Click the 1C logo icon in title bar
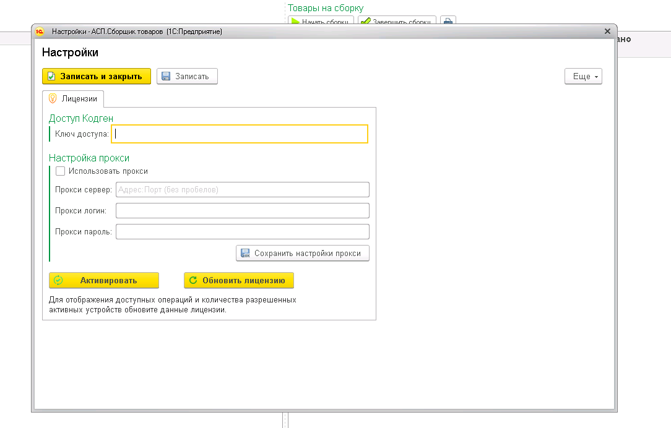The width and height of the screenshot is (671, 428). [x=40, y=32]
